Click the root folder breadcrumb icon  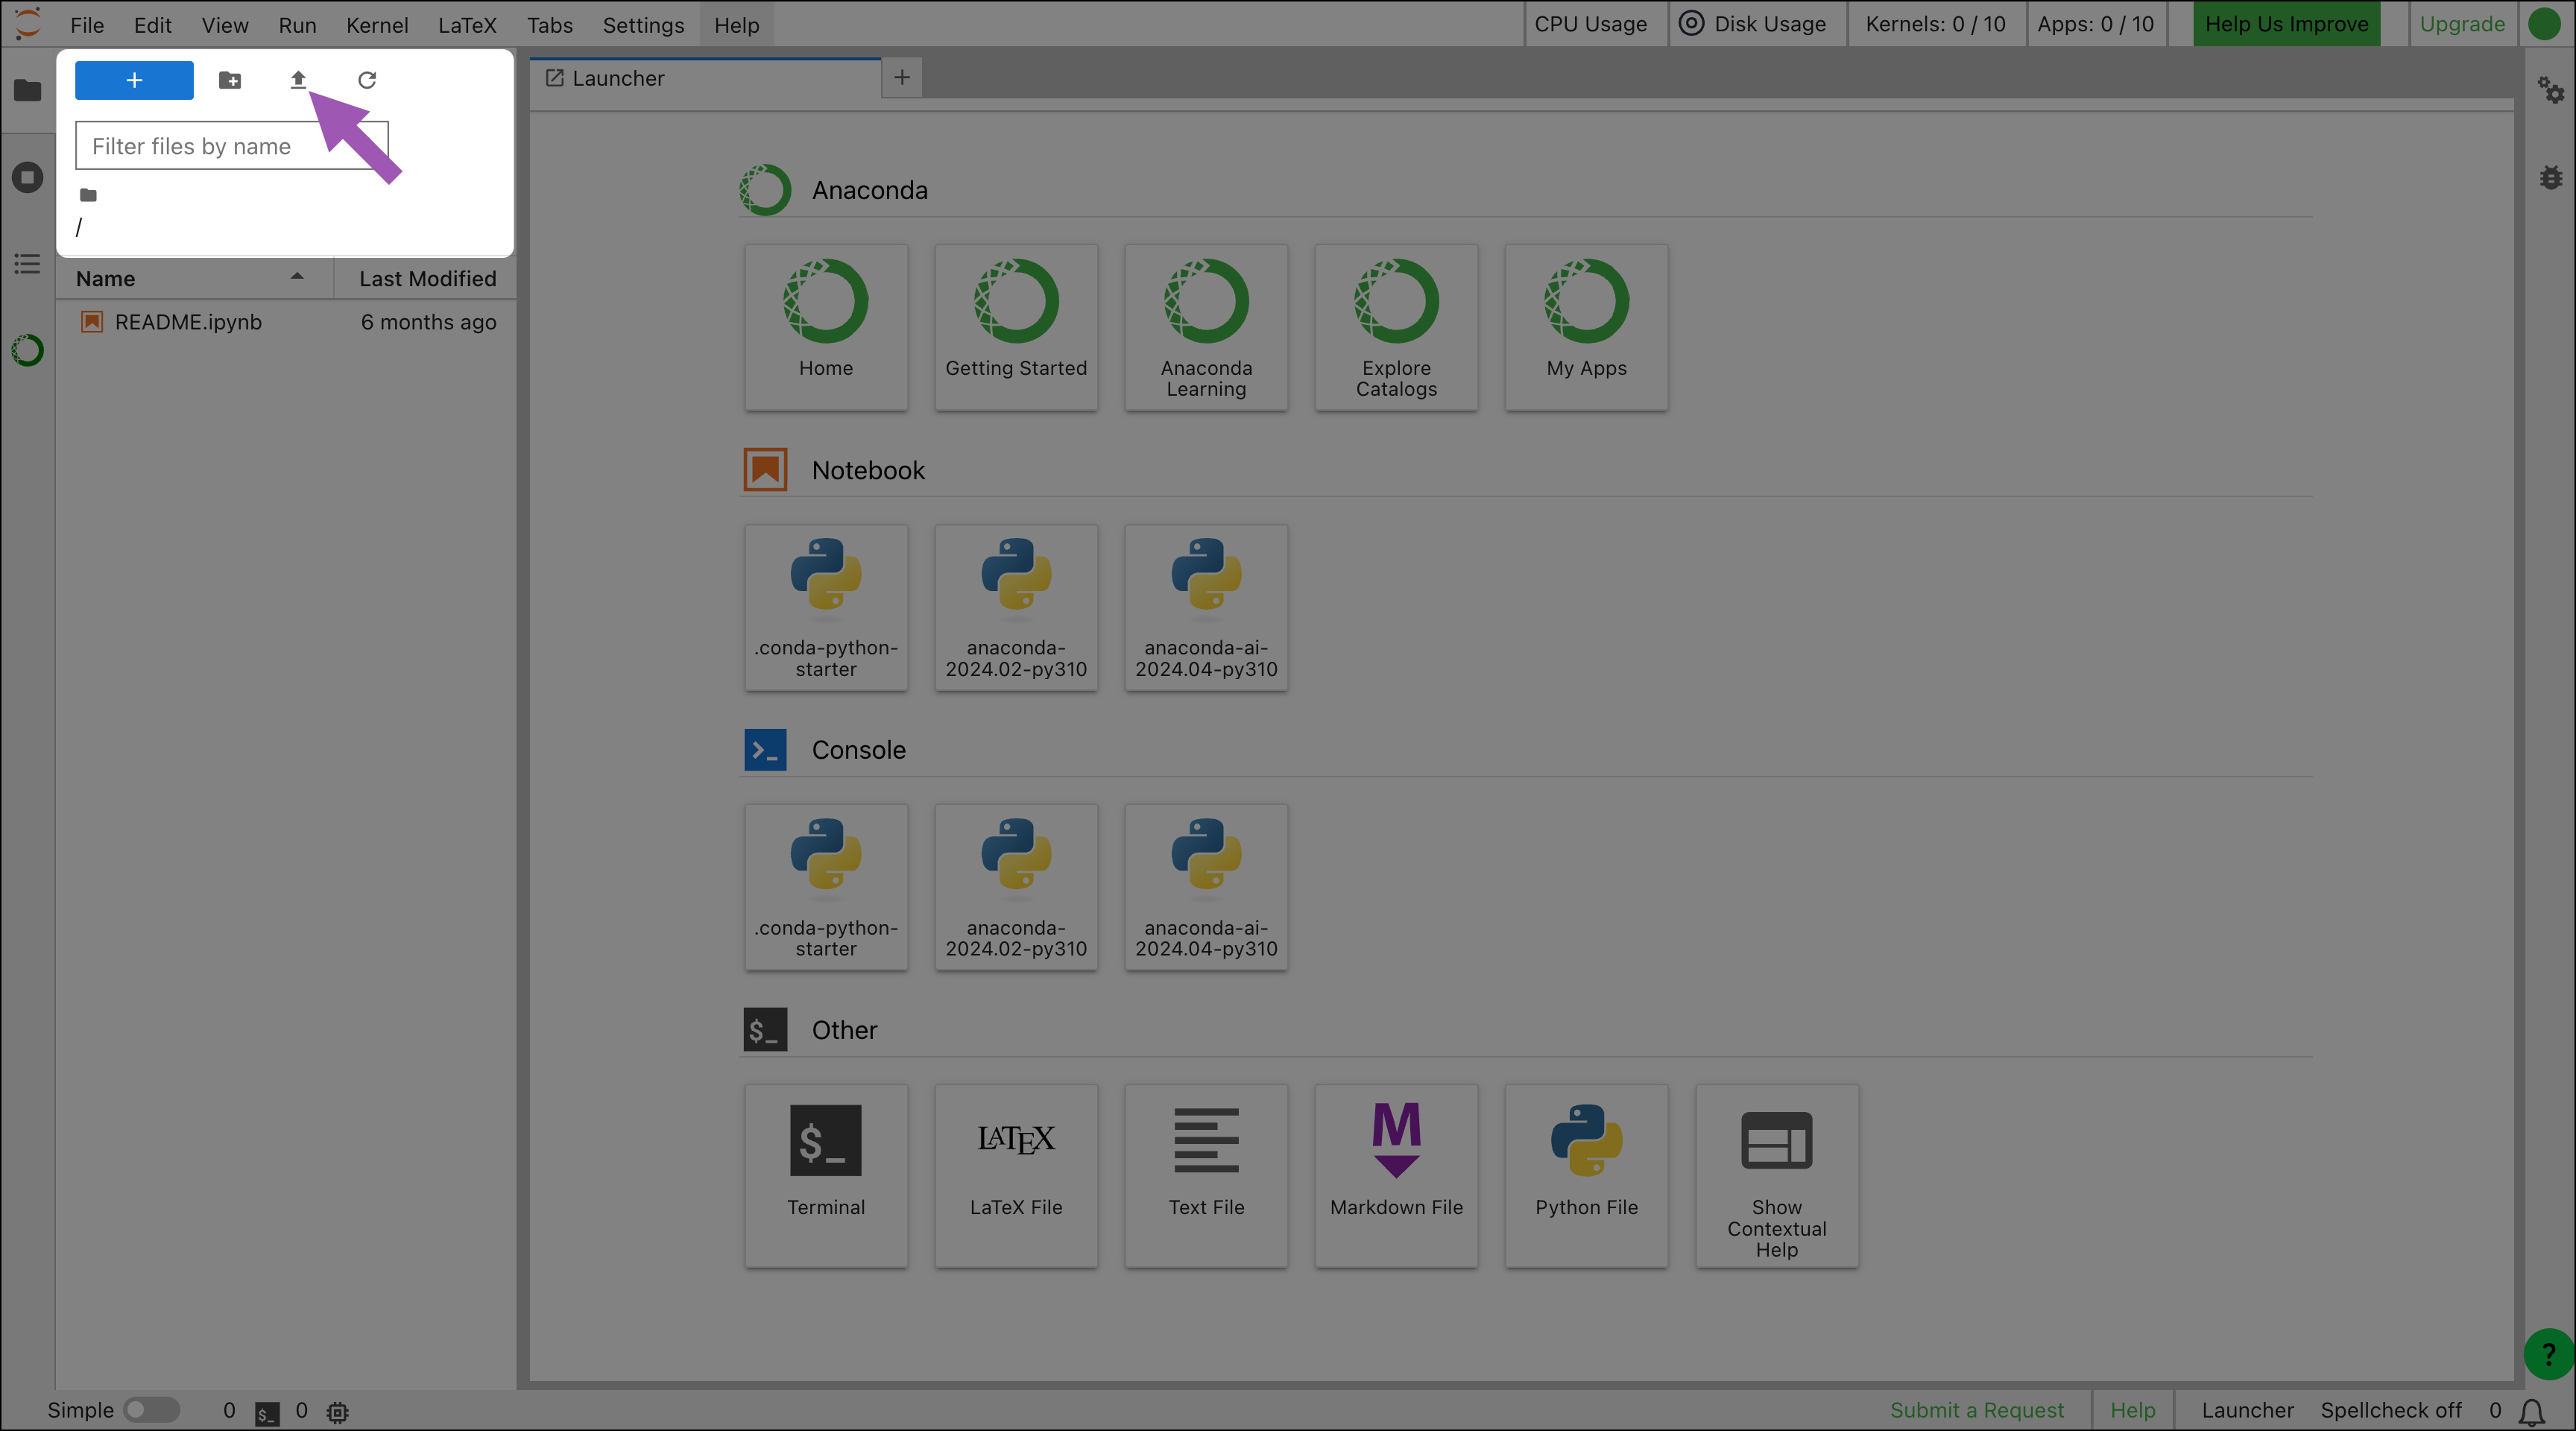point(88,195)
